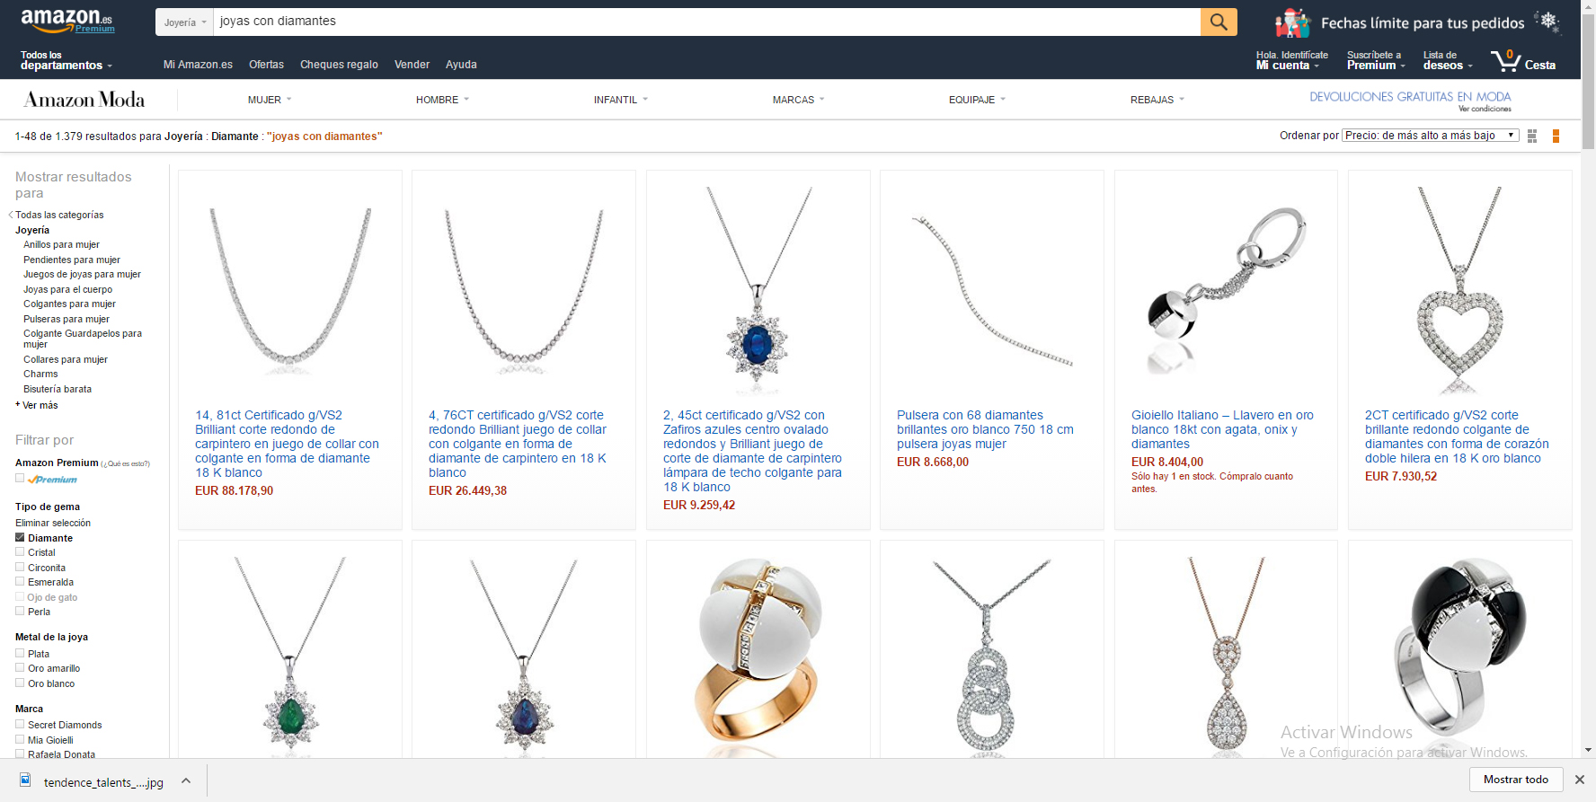Screen dimensions: 1596x802
Task: Enable the Oro blanco metal filter
Action: (20, 683)
